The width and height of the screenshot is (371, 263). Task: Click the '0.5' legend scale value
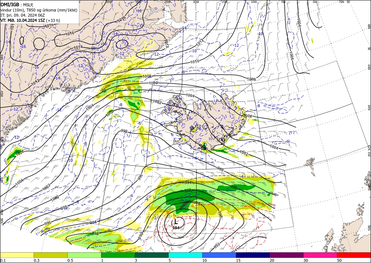(70, 260)
